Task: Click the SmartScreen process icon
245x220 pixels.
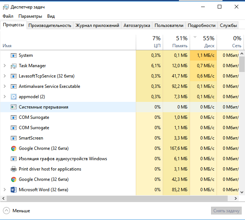Action: coord(14,138)
